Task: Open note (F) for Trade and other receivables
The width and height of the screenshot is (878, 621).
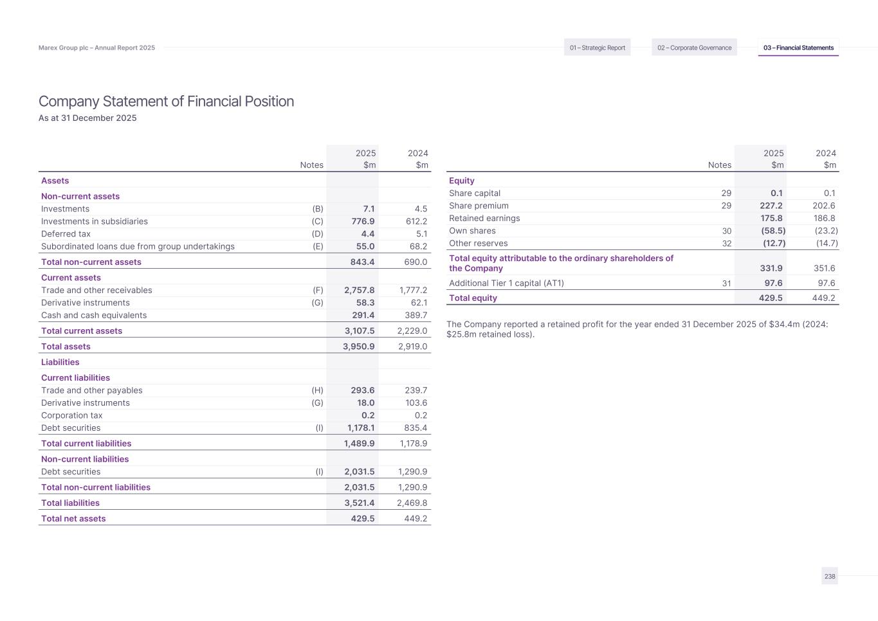Action: click(x=318, y=290)
